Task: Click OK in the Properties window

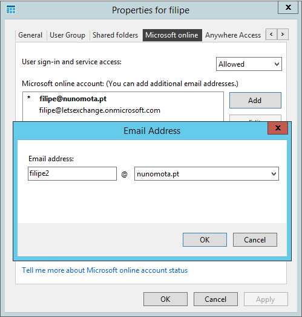Action: click(x=165, y=299)
